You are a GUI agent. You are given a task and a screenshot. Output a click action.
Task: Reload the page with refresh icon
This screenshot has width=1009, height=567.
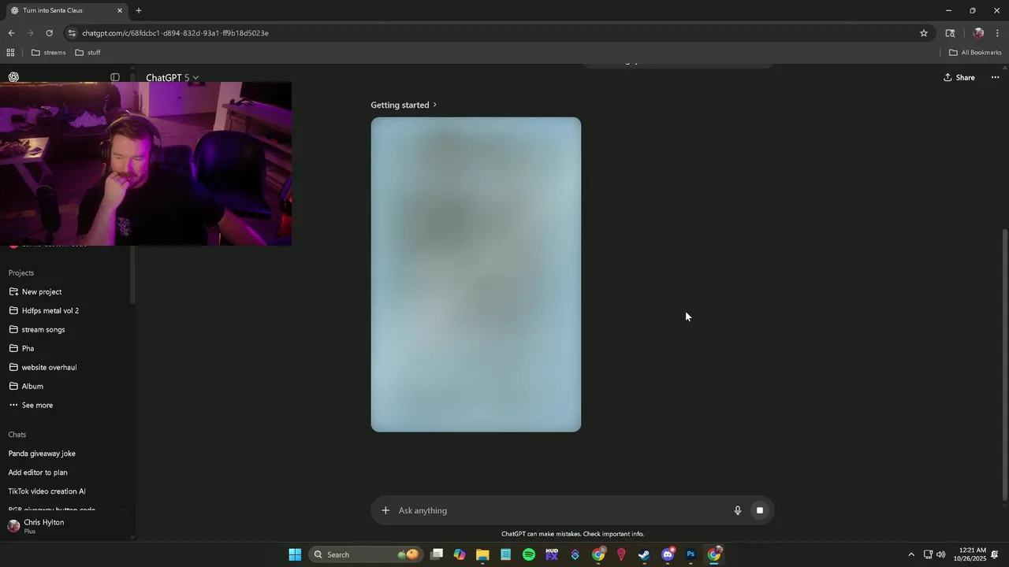[50, 33]
